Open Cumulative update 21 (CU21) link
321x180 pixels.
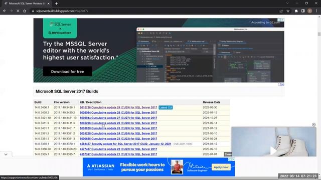tap(118, 154)
